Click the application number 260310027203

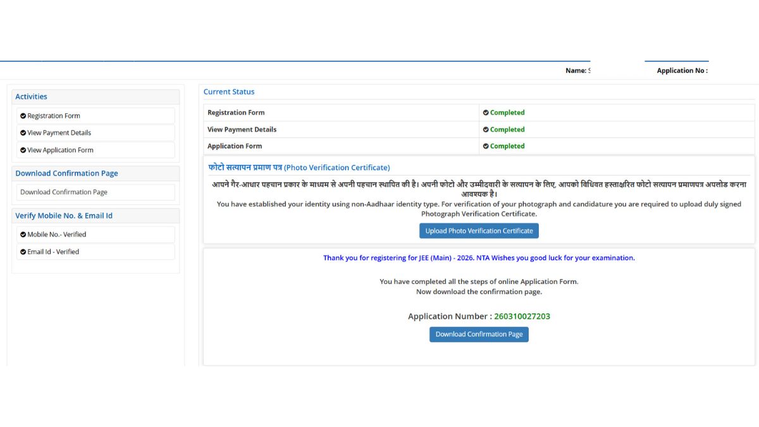tap(522, 316)
